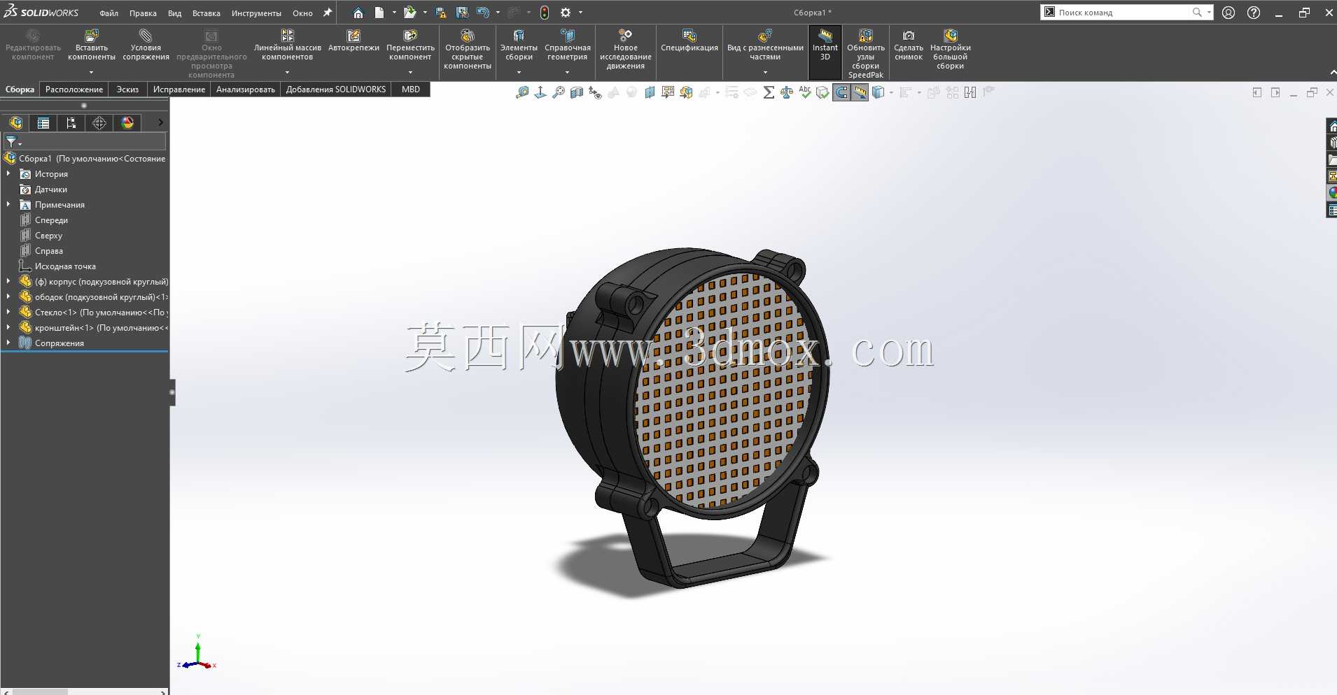Open the Файл menu
Viewport: 1337px width, 695px height.
pos(108,13)
